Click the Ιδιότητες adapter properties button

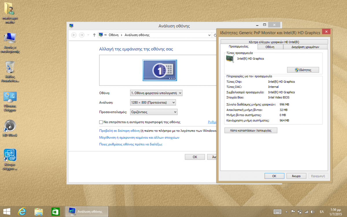pyautogui.click(x=303, y=70)
